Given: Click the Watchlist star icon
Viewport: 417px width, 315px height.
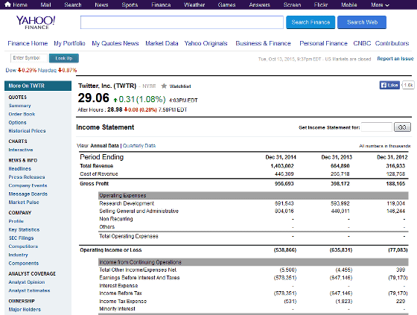Looking at the screenshot, I should [164, 86].
